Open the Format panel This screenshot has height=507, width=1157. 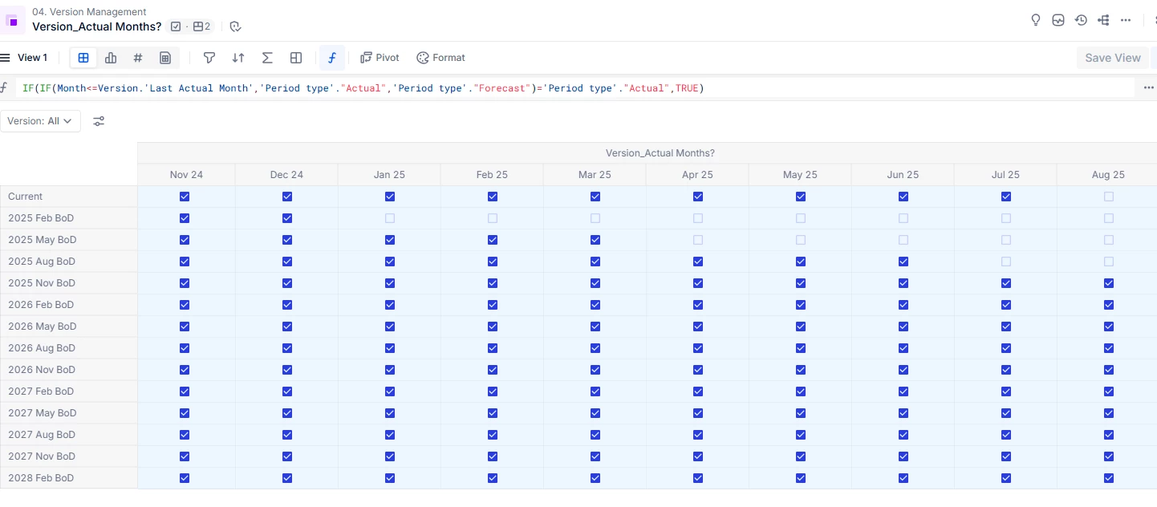[440, 58]
